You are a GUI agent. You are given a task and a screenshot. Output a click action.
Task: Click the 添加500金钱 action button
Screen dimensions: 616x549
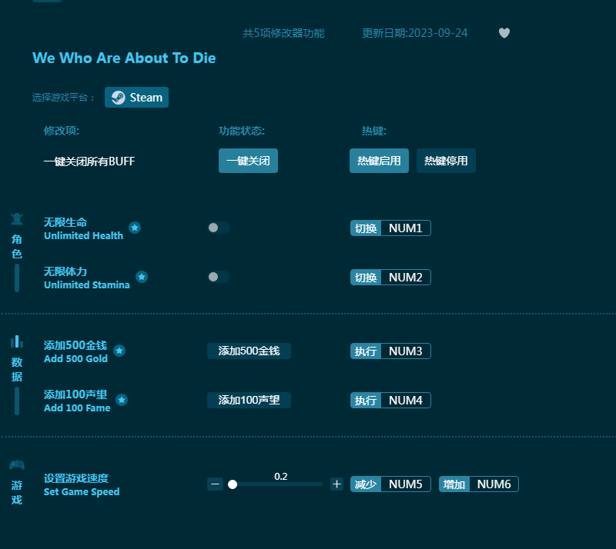point(249,351)
